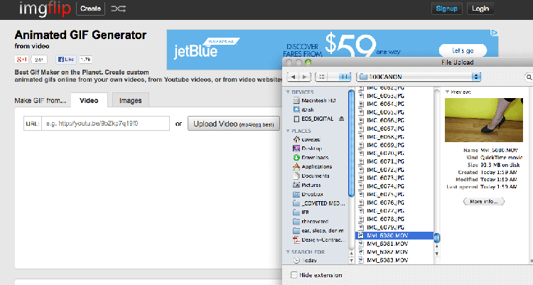Click the More Info button

pyautogui.click(x=484, y=201)
